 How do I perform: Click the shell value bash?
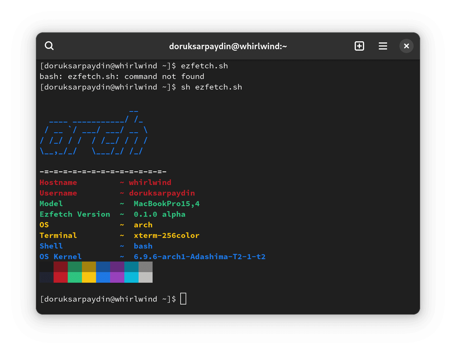[x=143, y=246]
